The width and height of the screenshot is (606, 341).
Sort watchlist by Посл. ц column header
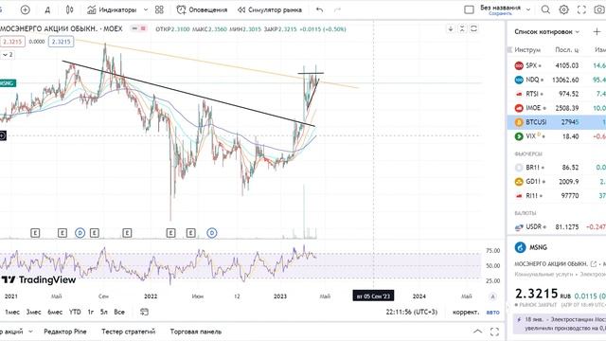coord(567,50)
